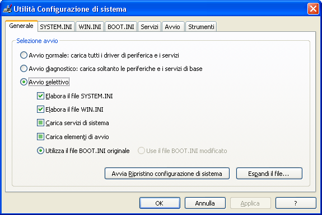Viewport: 322px width, 215px height.
Task: Go to the Avvio tab
Action: point(172,27)
